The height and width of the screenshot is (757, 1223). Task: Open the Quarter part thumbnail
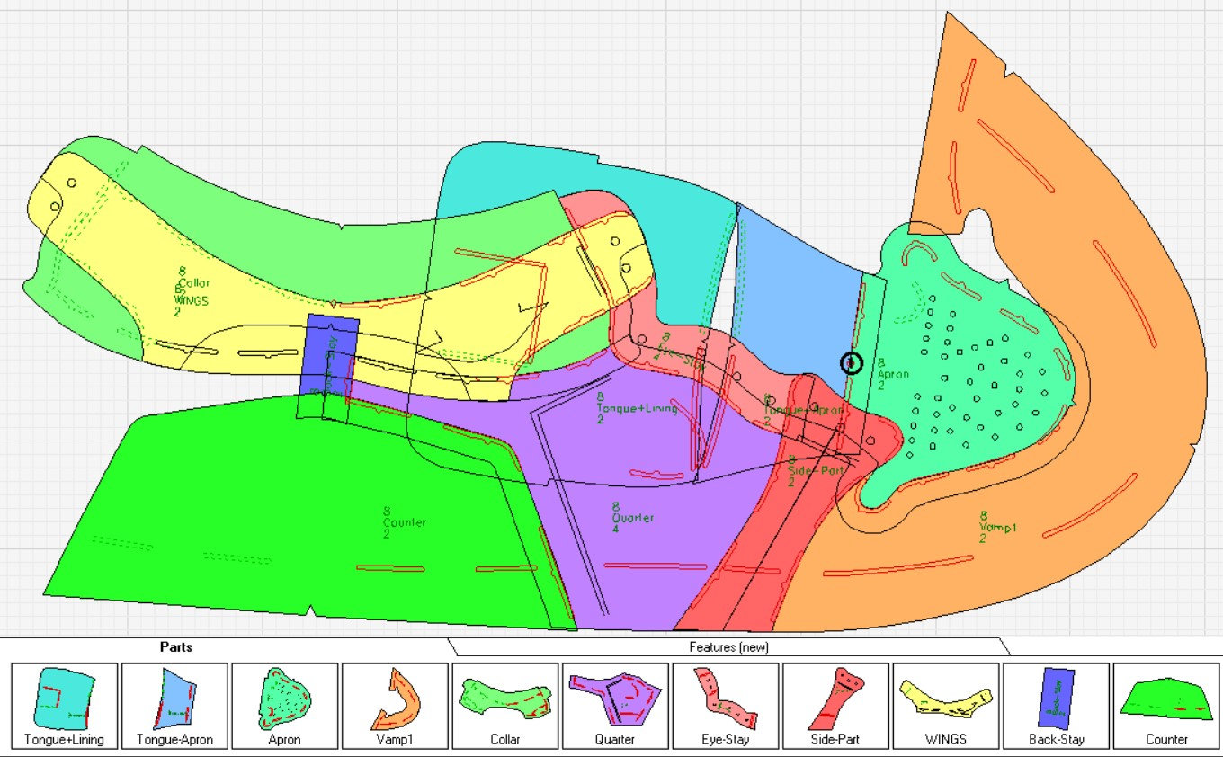[615, 706]
